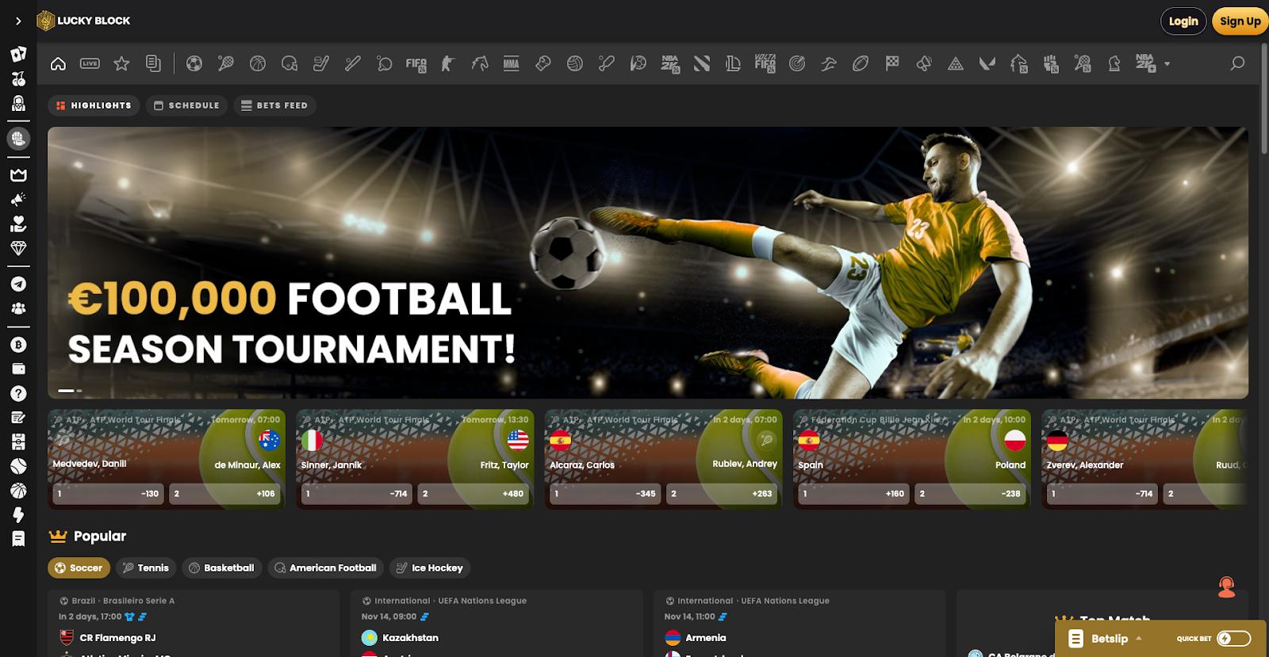
Task: Select the Ice Hockey filter under Popular
Action: (430, 567)
